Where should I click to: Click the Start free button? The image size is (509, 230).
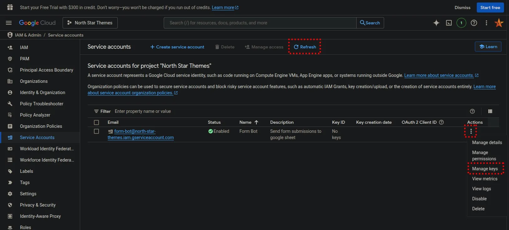pyautogui.click(x=490, y=7)
